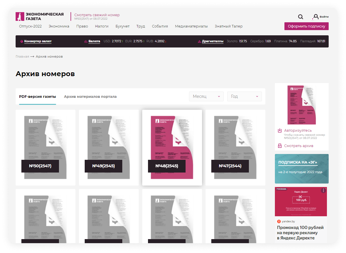
Task: Click the Подписка на «ЭГ» banner
Action: (x=301, y=168)
